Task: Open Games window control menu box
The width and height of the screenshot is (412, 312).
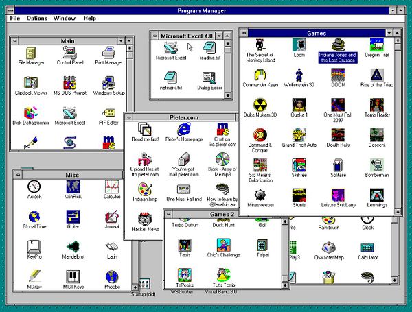Action: pos(244,33)
